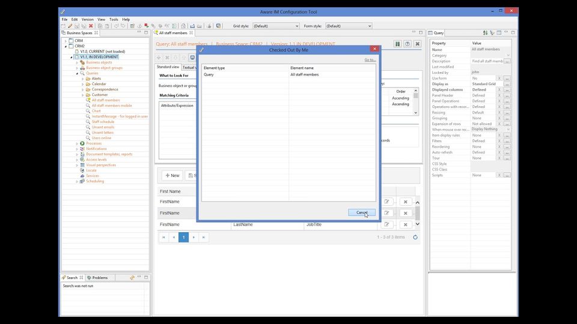Click edit icon on second FirstName grid row

(x=386, y=213)
